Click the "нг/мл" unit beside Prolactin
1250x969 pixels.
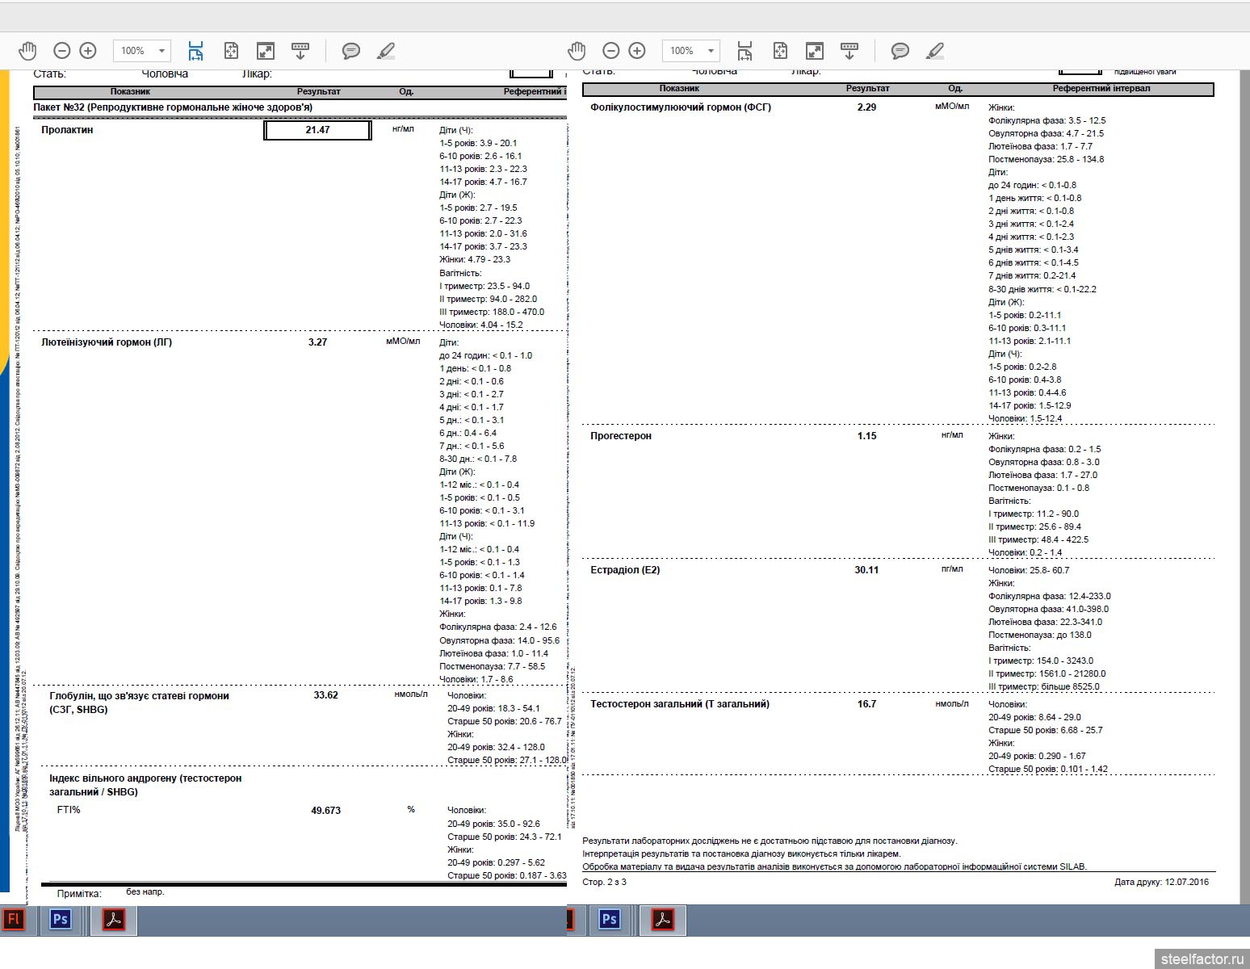(403, 128)
